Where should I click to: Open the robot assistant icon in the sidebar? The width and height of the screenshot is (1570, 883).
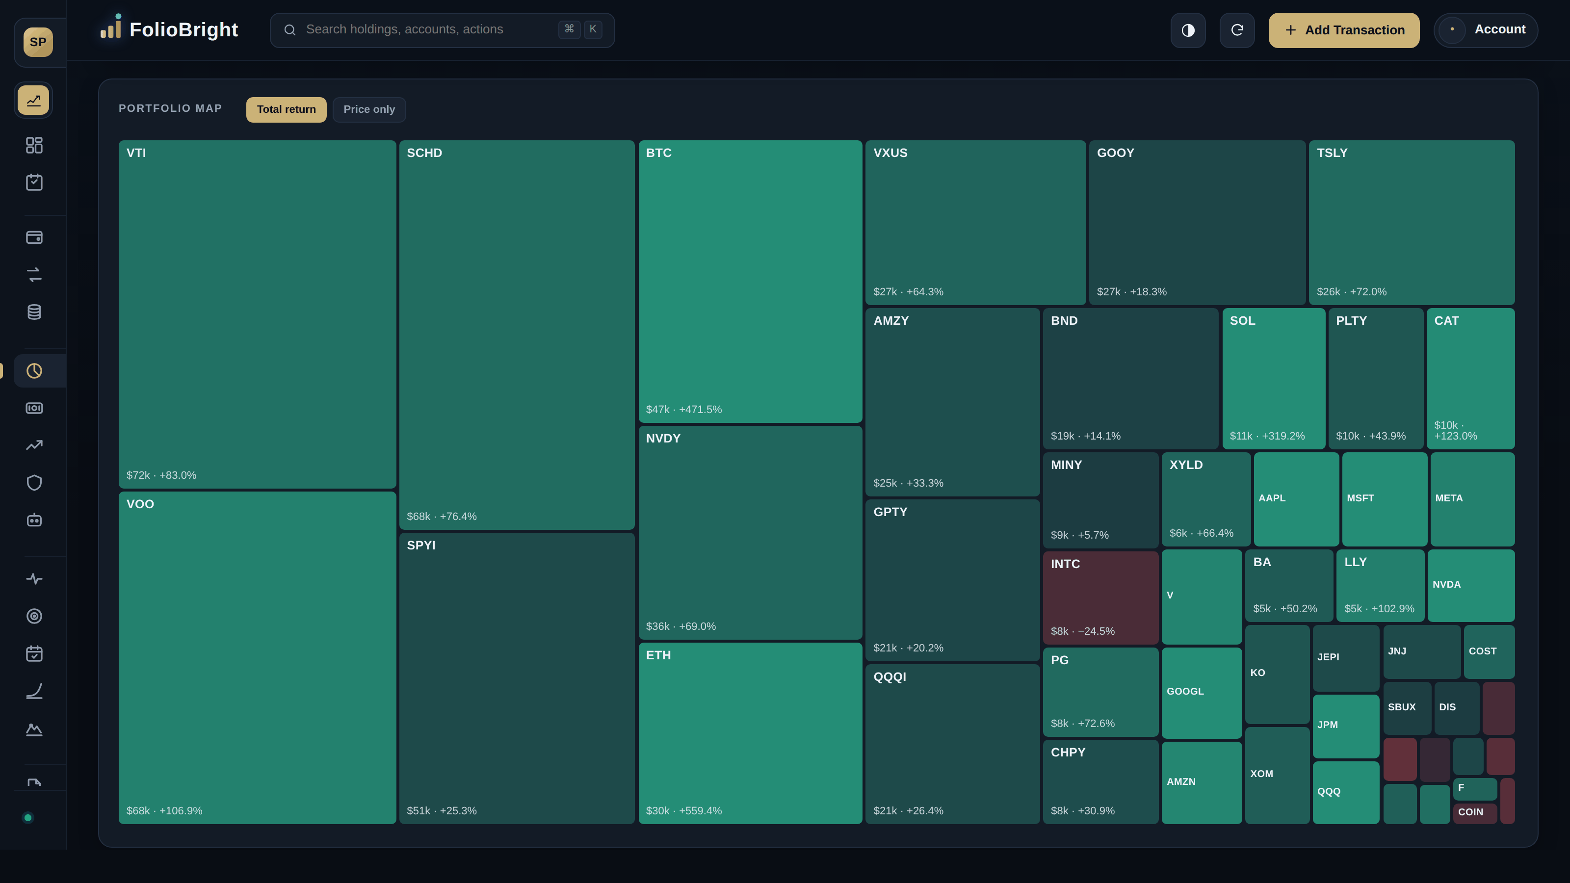[x=34, y=520]
